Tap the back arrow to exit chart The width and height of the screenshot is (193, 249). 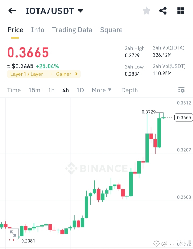(12, 11)
